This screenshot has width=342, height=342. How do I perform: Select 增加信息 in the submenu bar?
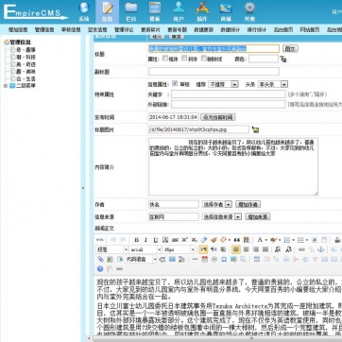pos(18,30)
